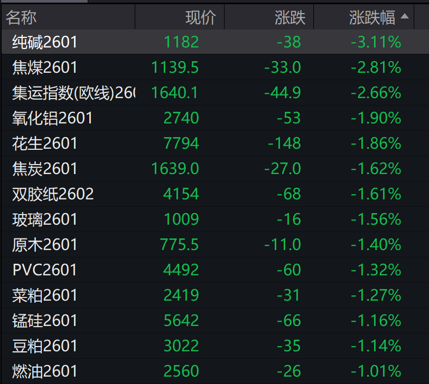Click the 豆粕2601 change value -35
Viewport: 429px width, 384px height.
point(288,345)
